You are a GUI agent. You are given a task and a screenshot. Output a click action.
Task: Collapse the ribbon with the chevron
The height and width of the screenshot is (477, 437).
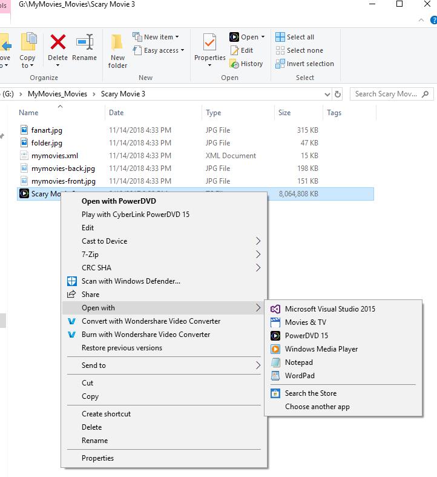[421, 20]
